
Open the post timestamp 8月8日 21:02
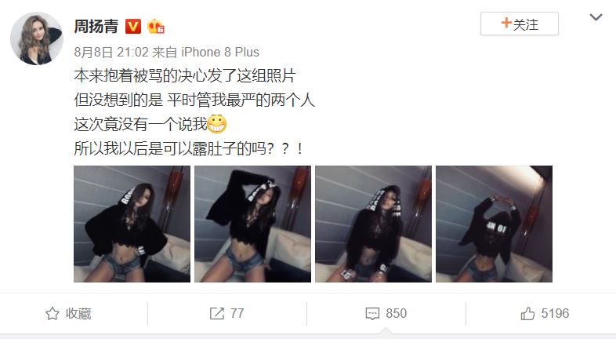click(x=111, y=52)
